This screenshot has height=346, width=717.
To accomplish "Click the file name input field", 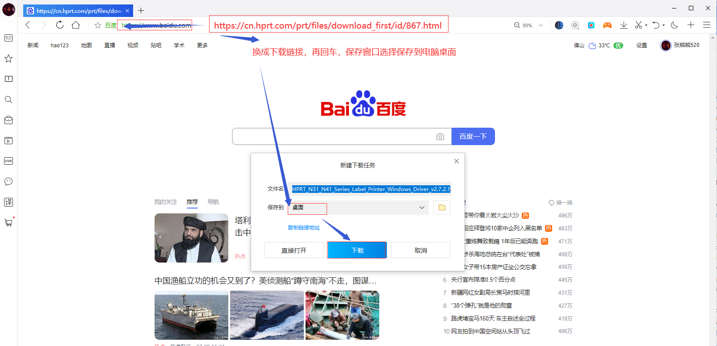I will coord(370,189).
